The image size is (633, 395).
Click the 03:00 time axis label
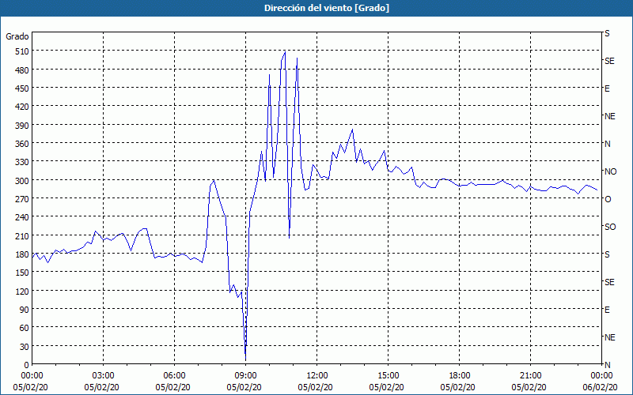[103, 376]
